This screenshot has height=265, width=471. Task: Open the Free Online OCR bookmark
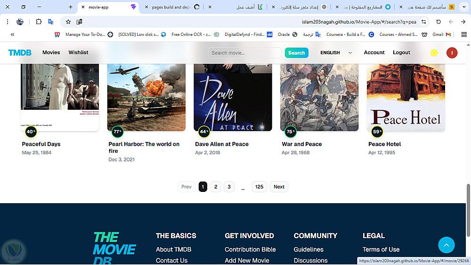(x=195, y=34)
